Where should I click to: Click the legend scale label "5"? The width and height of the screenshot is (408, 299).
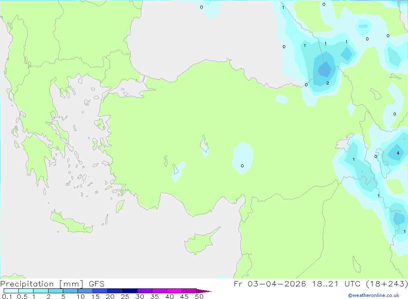[63, 297]
